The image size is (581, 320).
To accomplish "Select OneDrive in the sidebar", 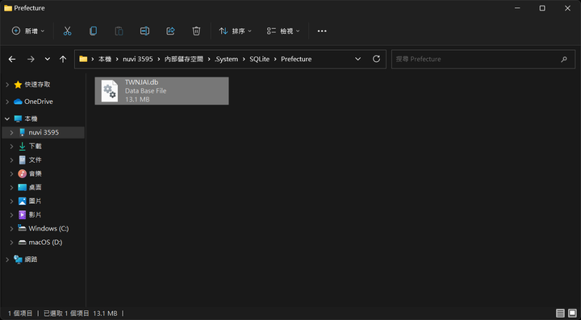I will pyautogui.click(x=39, y=102).
